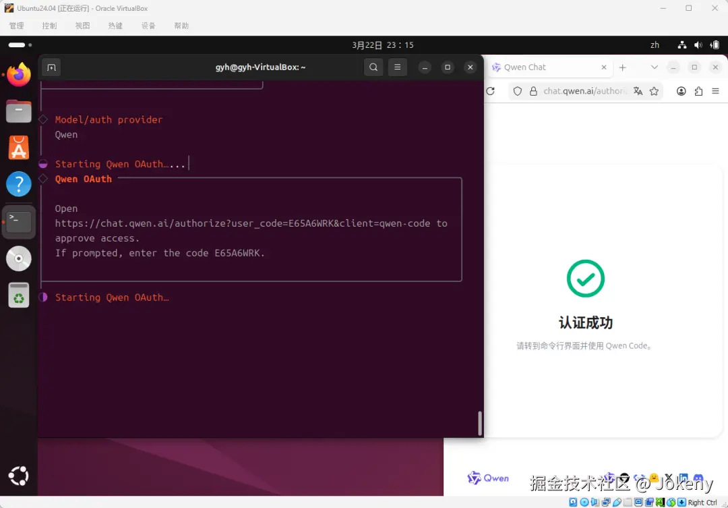Open the 控制 menu in VirtualBox
This screenshot has width=728, height=508.
coord(49,26)
